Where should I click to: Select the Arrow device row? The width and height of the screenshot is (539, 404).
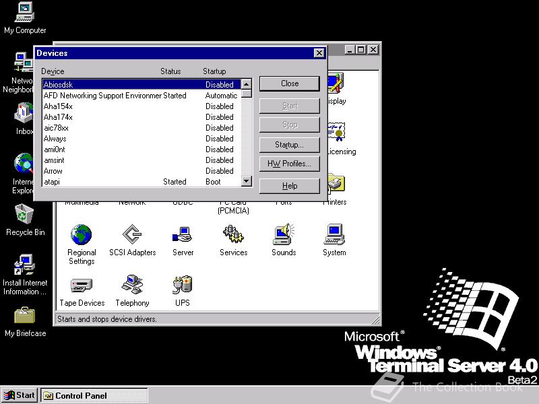[141, 171]
